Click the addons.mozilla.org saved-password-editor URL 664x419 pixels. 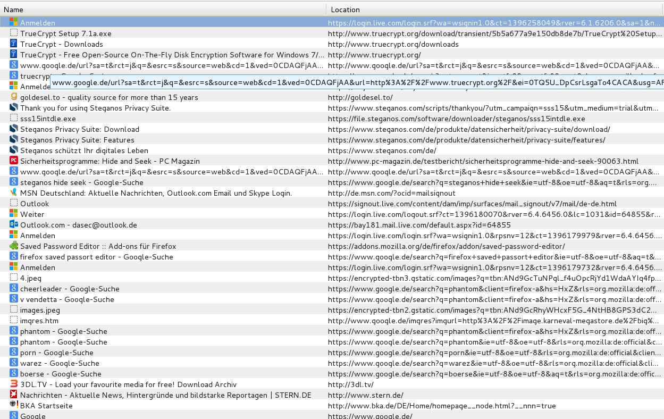tap(446, 246)
